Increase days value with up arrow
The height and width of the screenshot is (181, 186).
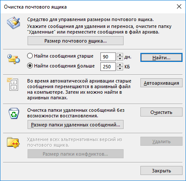click(x=120, y=55)
